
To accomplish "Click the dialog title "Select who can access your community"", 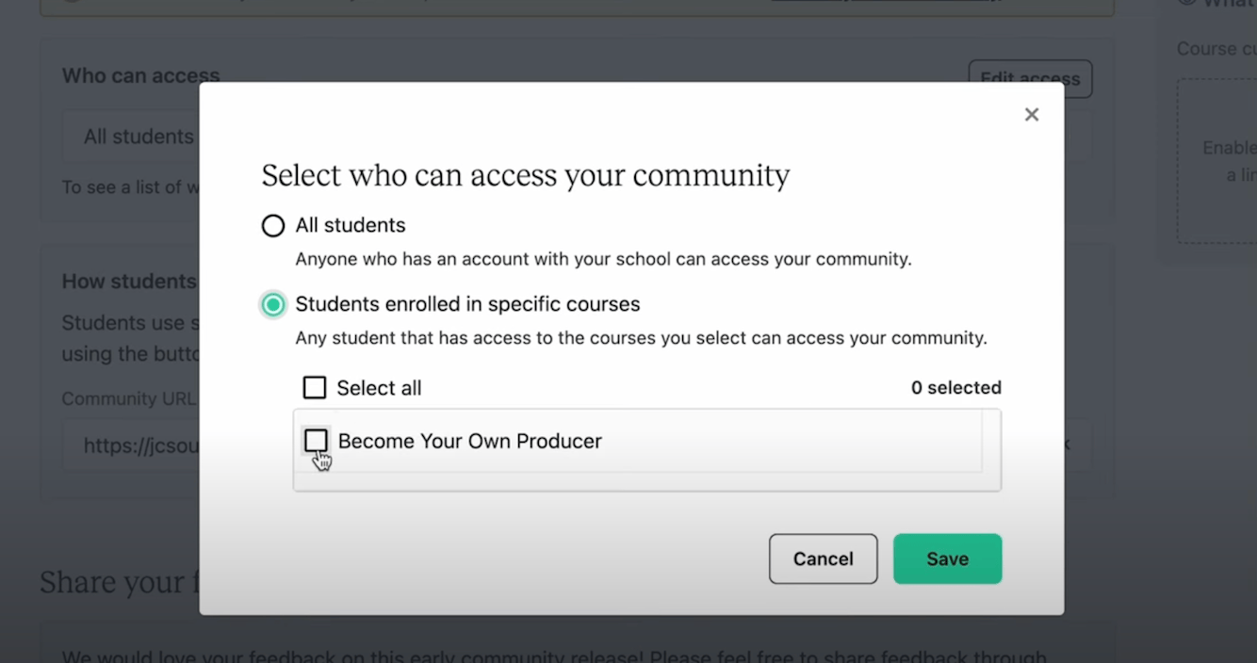I will click(525, 175).
